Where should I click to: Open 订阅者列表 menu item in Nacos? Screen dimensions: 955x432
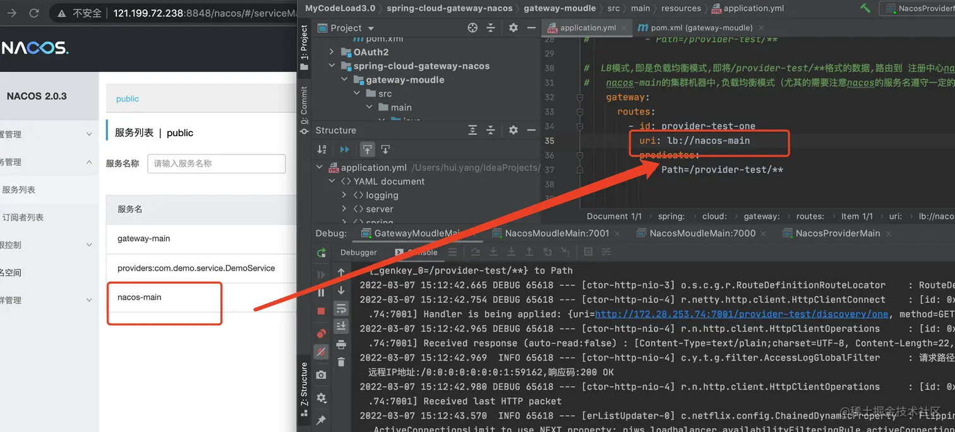(23, 218)
